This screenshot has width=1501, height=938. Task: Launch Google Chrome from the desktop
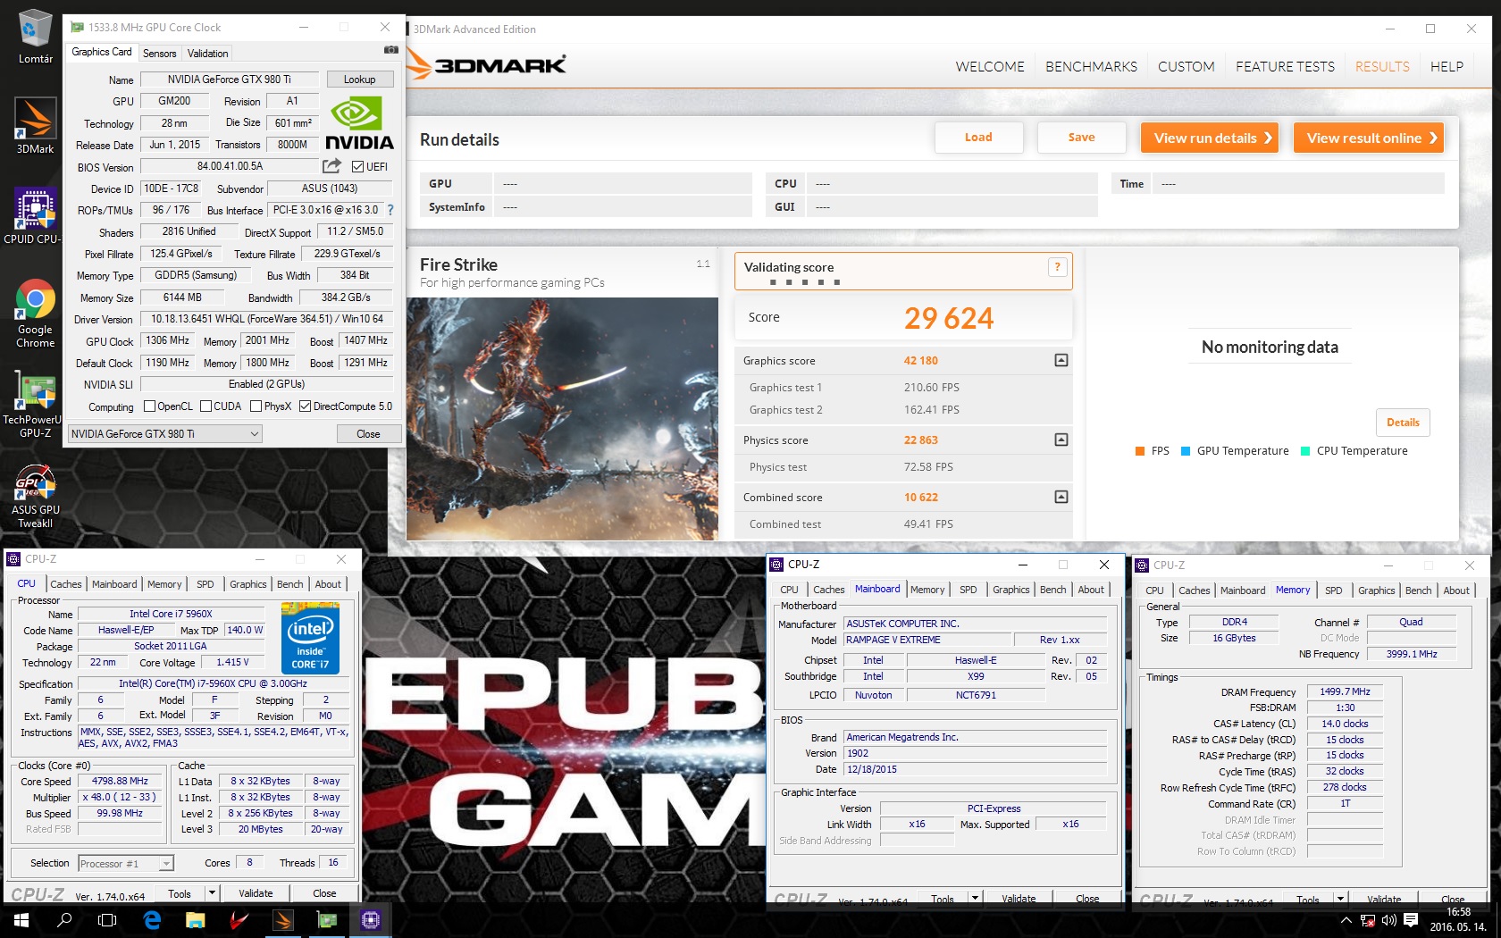[36, 314]
